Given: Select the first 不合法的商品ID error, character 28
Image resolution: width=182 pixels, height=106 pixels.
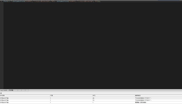Looking at the screenshot, I should tap(91, 98).
